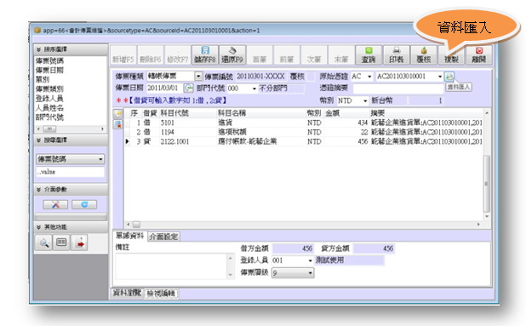The height and width of the screenshot is (326, 526).
Task: Open the AC201103010001 source number dropdown
Action: (x=440, y=77)
